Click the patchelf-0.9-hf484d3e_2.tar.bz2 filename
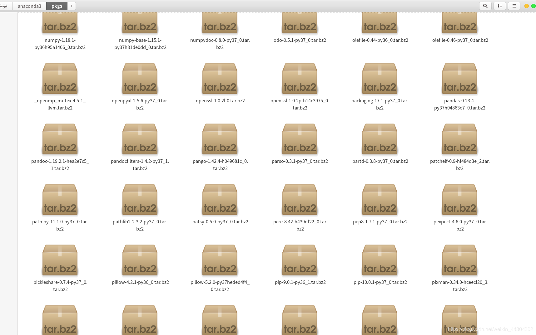Screen dimensions: 536x335 click(460, 165)
